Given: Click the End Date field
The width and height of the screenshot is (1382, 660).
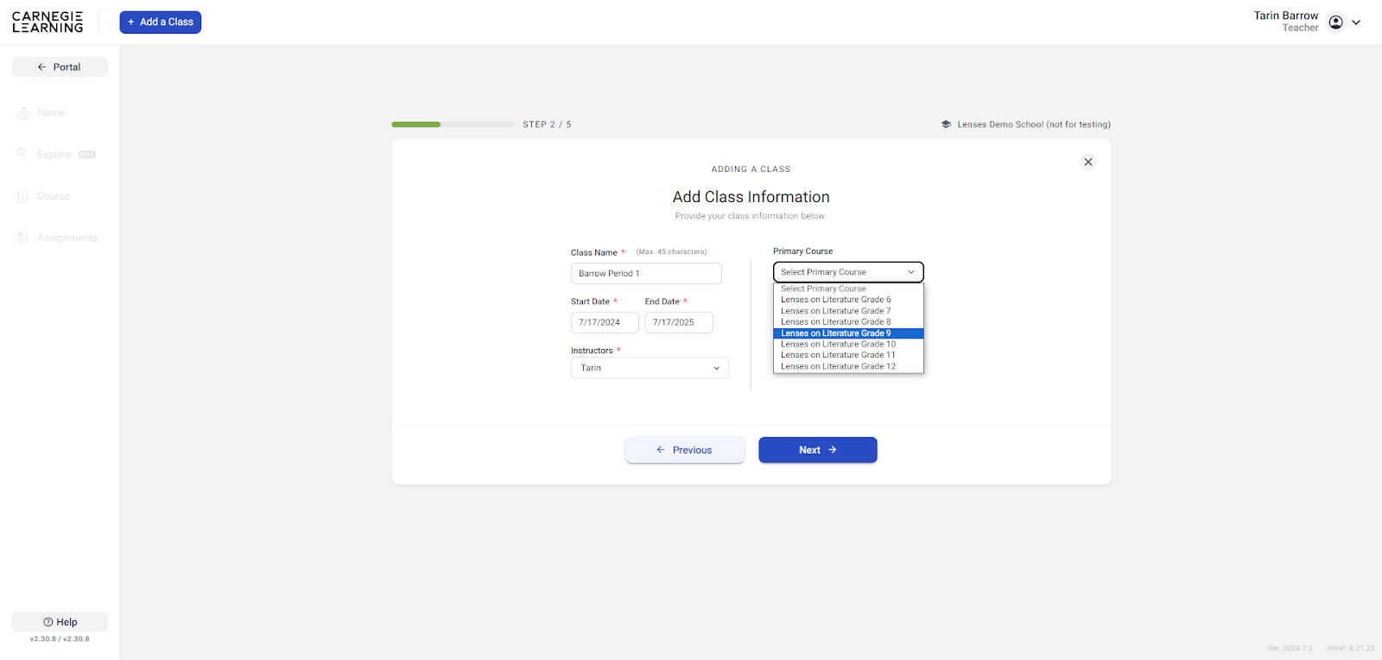Looking at the screenshot, I should click(x=679, y=323).
